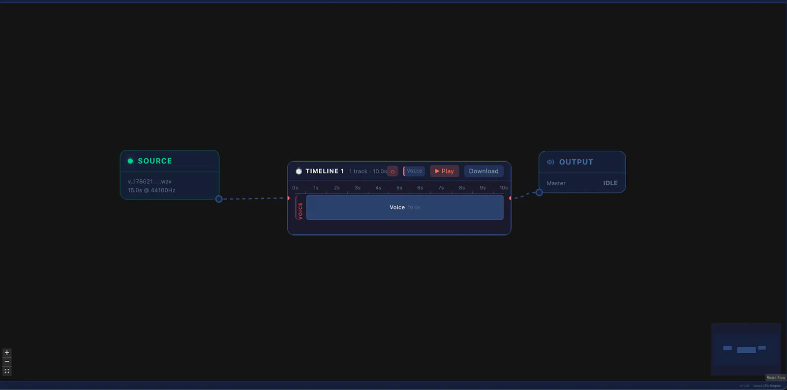The height and width of the screenshot is (390, 787).
Task: Click the OUTPUT node input handle
Action: pyautogui.click(x=539, y=193)
